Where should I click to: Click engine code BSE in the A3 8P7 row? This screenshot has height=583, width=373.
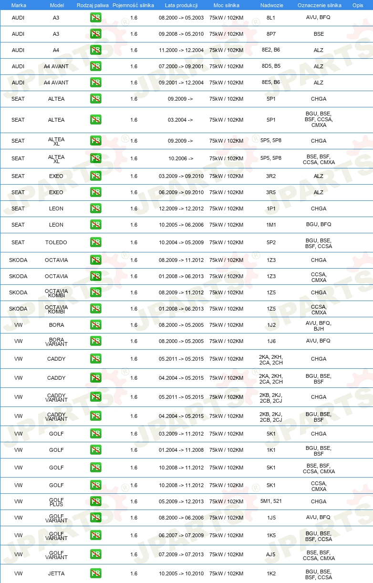tap(319, 34)
